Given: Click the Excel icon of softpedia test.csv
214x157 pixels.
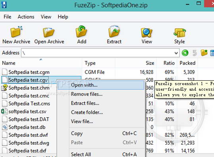Looking at the screenshot, I should 4,111.
